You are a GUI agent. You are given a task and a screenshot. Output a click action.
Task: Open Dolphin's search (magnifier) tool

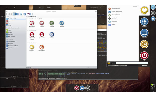(25, 14)
